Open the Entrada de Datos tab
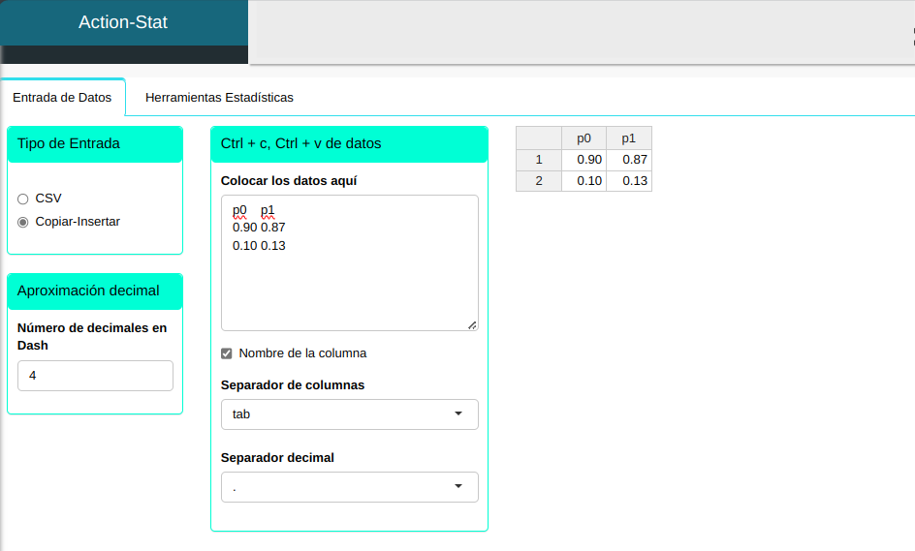 (x=62, y=98)
